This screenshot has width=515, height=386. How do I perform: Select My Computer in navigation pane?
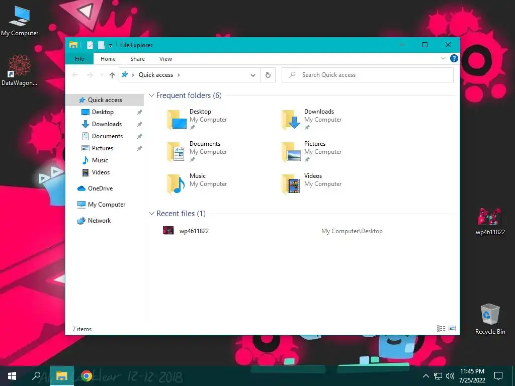tap(107, 205)
